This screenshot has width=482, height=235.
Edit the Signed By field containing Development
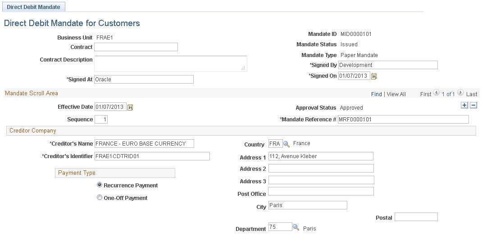[388, 65]
